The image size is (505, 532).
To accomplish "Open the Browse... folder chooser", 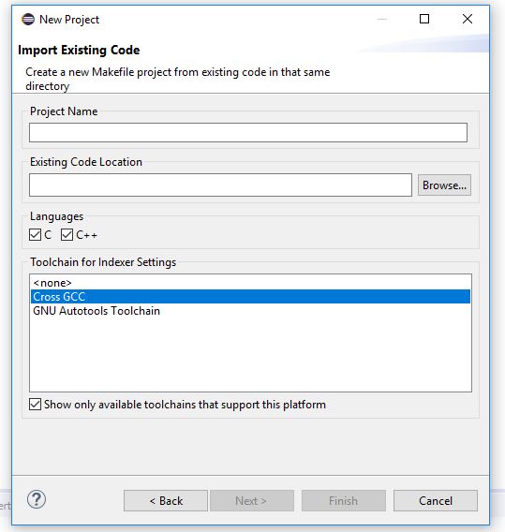I will pos(444,185).
